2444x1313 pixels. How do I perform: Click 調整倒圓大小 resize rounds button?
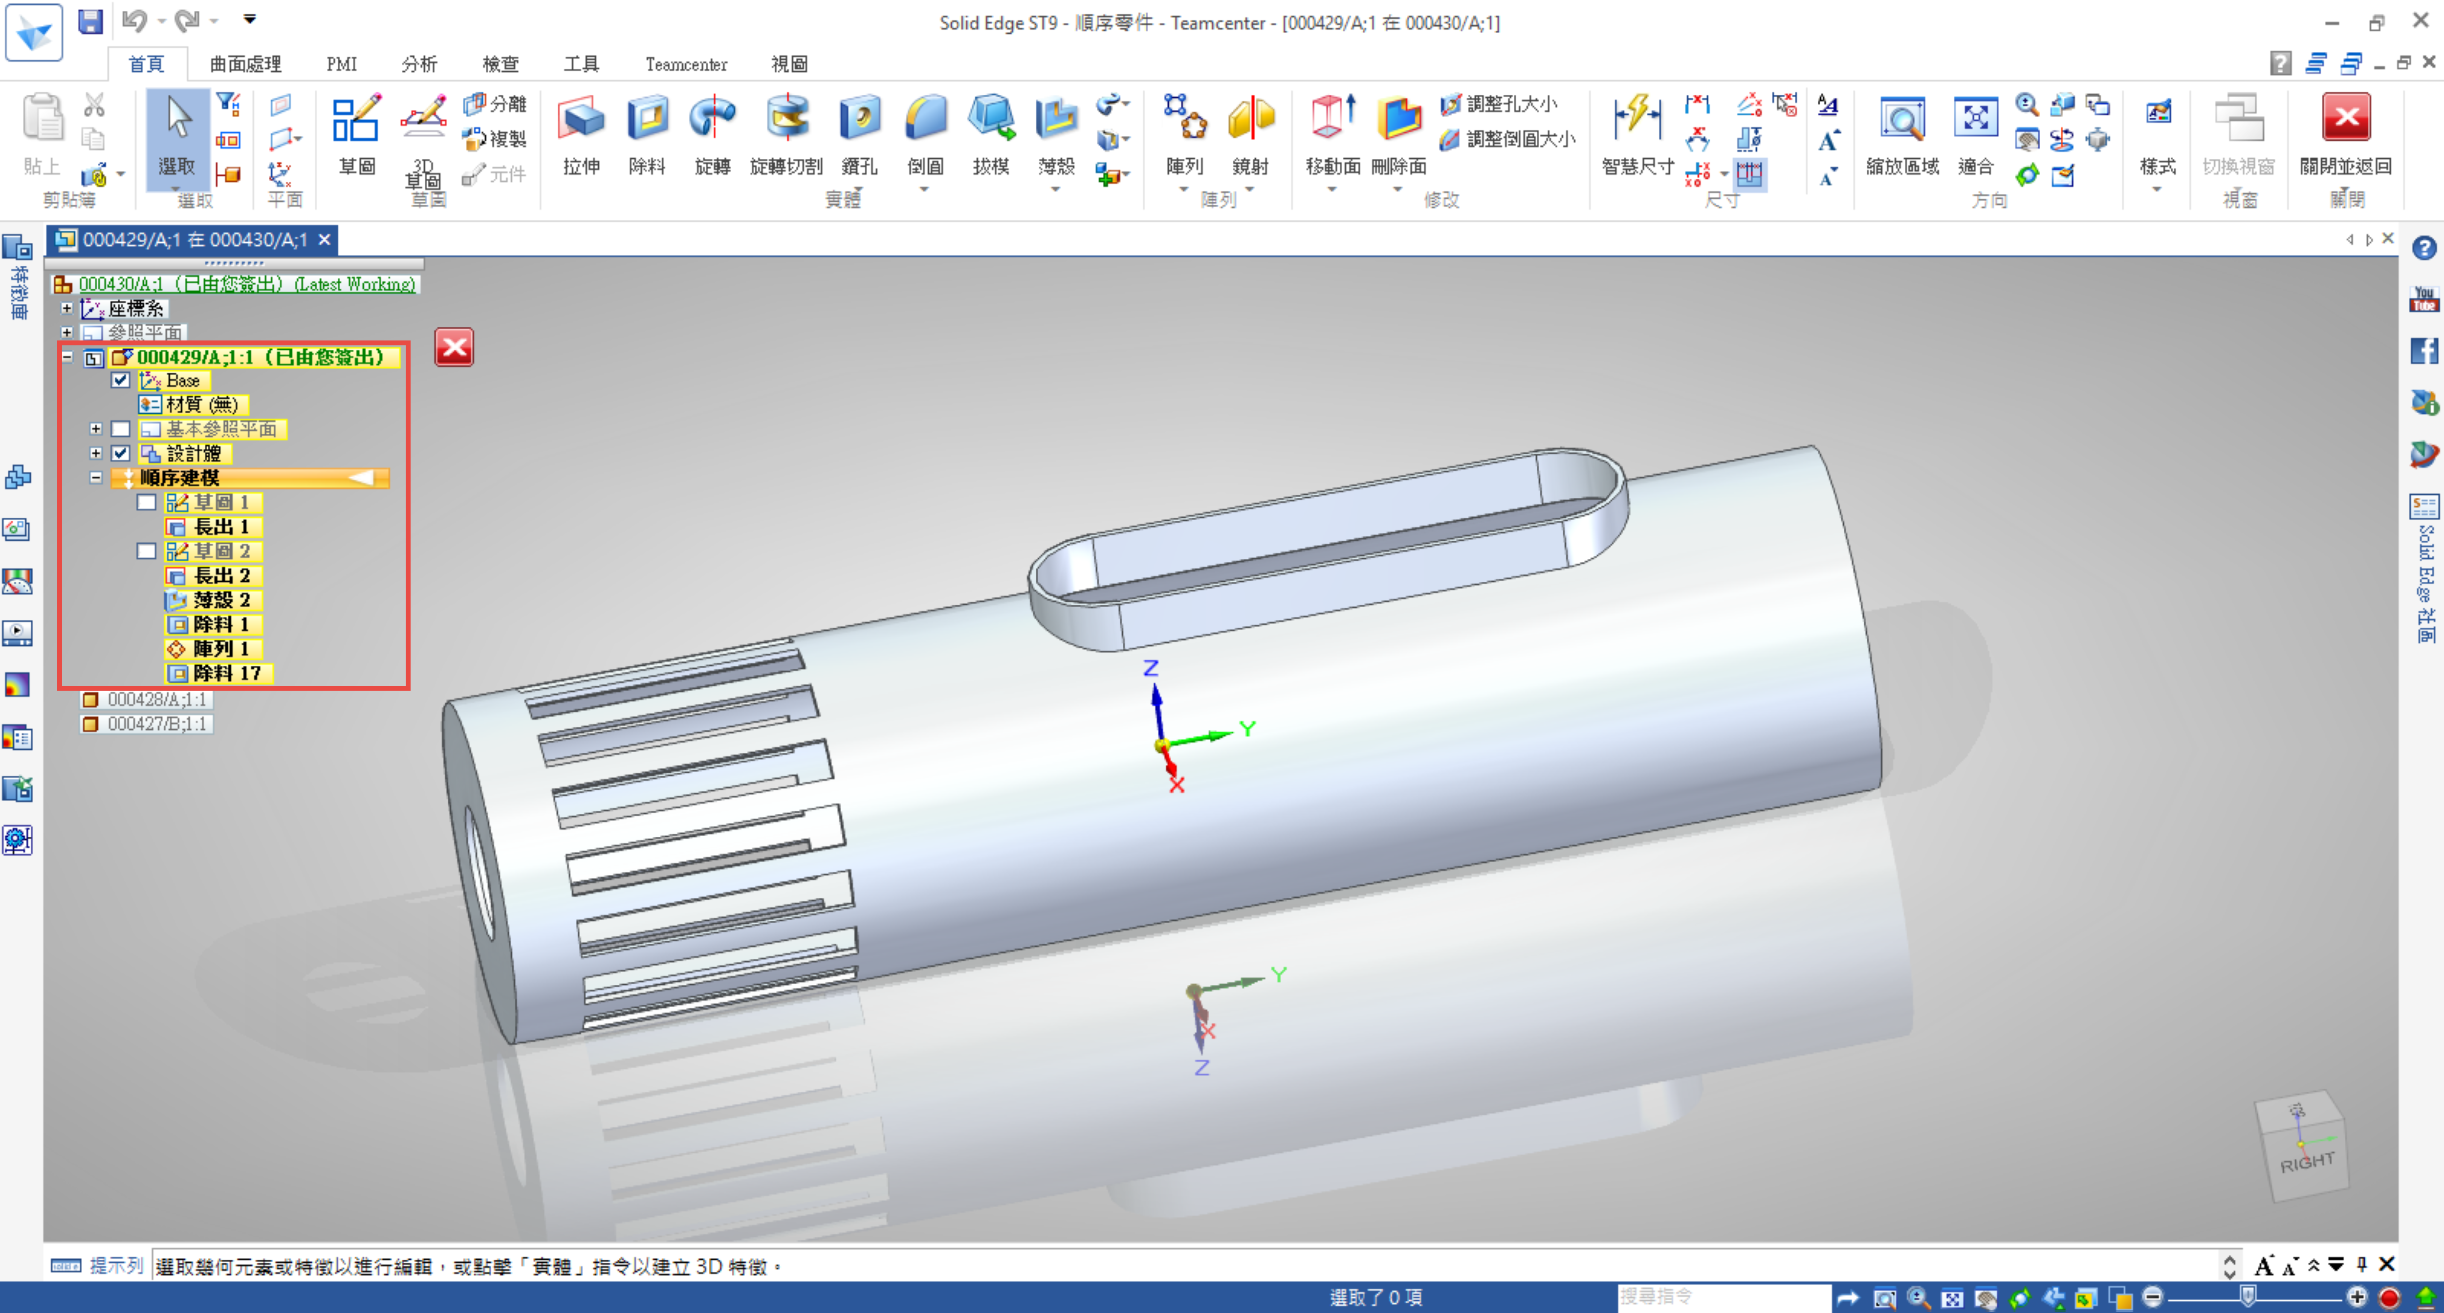[1506, 139]
